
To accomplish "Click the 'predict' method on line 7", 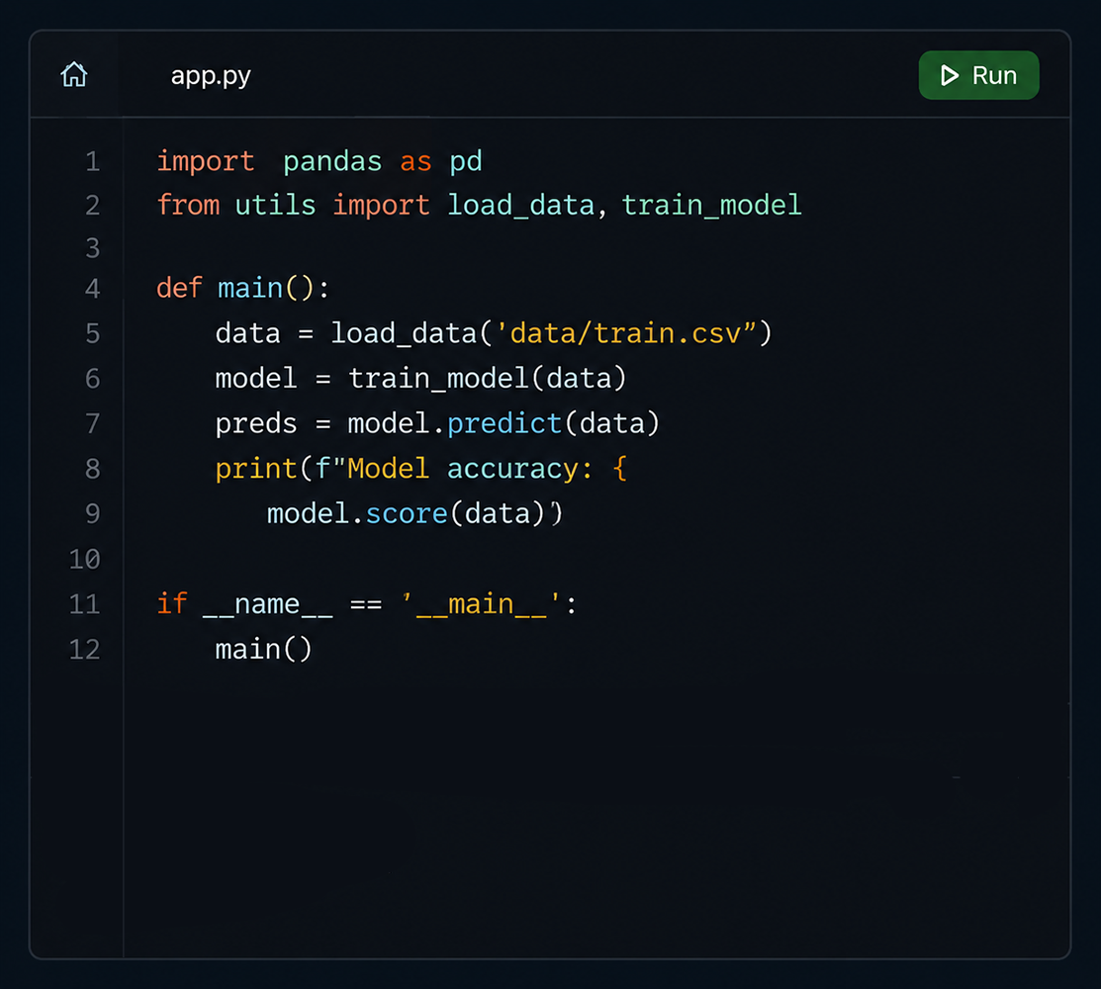I will click(x=505, y=424).
